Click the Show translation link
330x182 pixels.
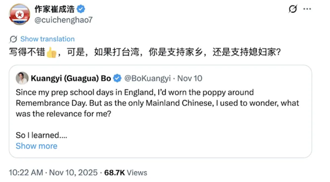coord(47,39)
